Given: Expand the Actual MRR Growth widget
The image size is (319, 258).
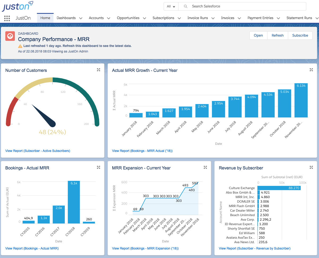Looking at the screenshot, I should [311, 70].
